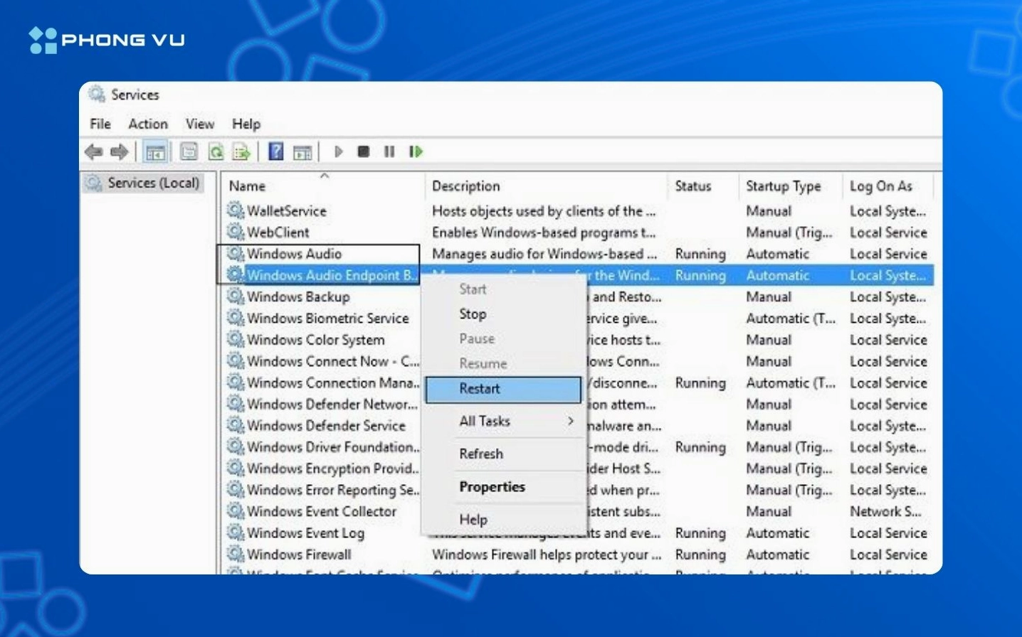Click the Windows Firewall description text
This screenshot has height=637, width=1022.
click(x=547, y=554)
